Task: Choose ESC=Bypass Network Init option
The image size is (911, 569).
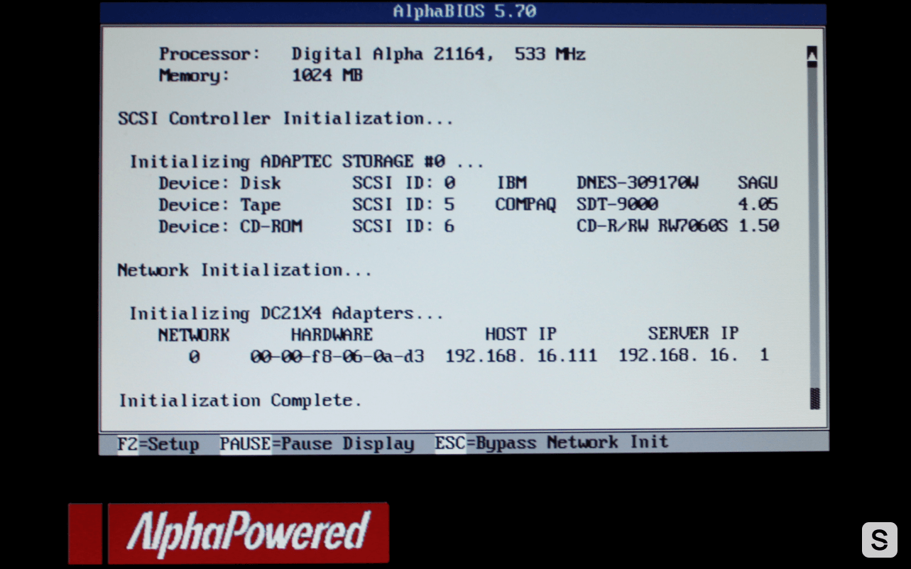Action: point(552,443)
